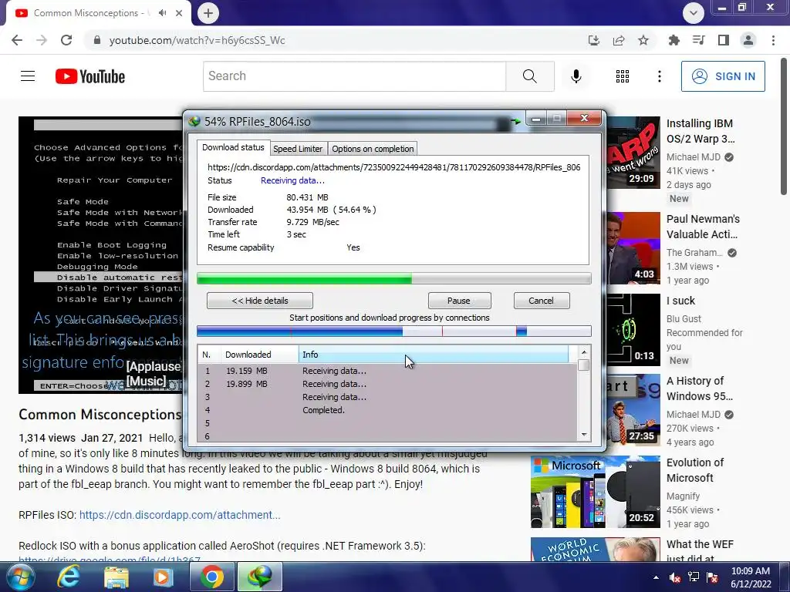
Task: Open the taskbar clock showing 10:09 AM
Action: click(x=751, y=577)
